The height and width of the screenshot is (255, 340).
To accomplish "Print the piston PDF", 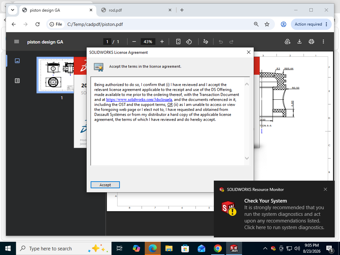I will (311, 42).
